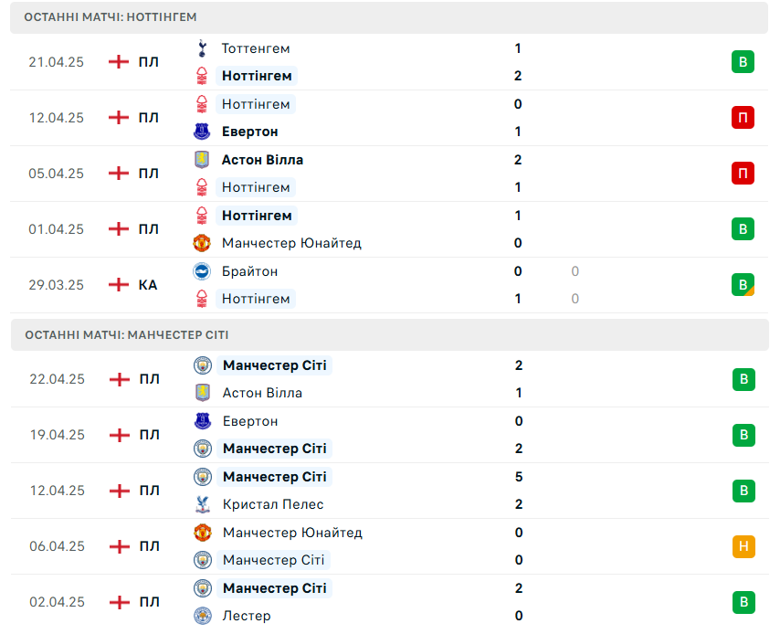
Task: Click the КА competition label on 29.03.25
Action: pos(148,285)
